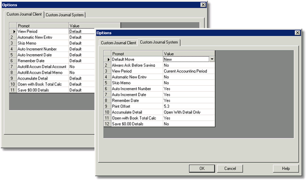
Task: Click row header 2 in front window grid
Action: 107,65
